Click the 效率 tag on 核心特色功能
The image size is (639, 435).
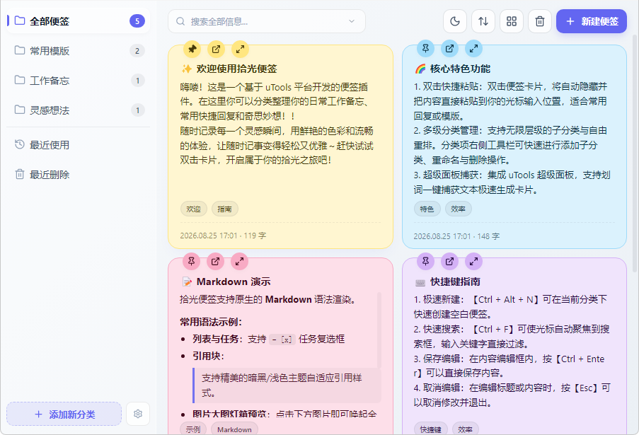[x=458, y=209]
